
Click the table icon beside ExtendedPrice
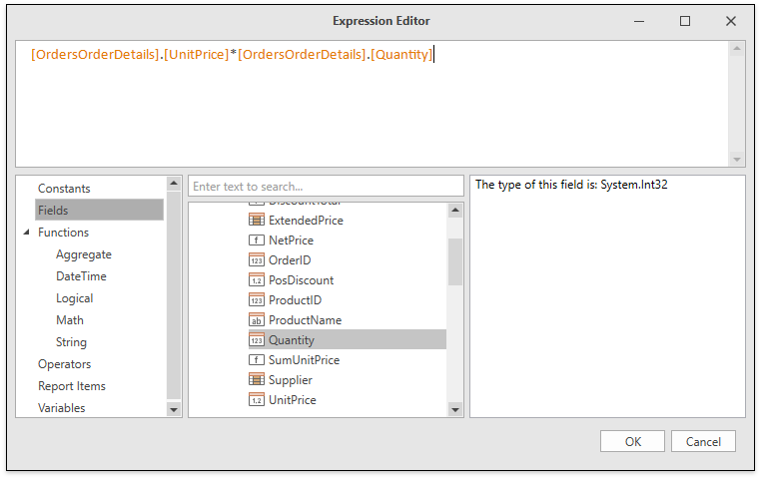tap(256, 221)
